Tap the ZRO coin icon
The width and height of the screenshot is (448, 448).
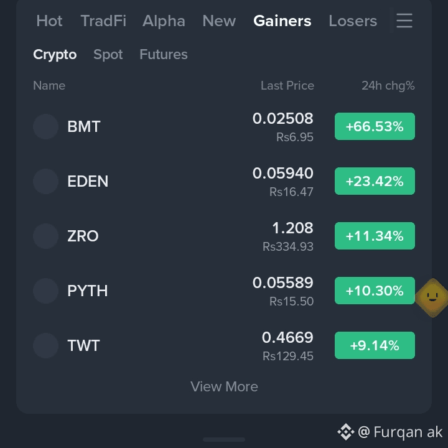(45, 236)
